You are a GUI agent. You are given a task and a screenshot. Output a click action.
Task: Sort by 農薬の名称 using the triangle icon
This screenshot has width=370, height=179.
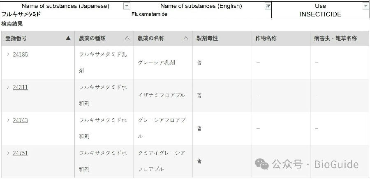[186, 38]
